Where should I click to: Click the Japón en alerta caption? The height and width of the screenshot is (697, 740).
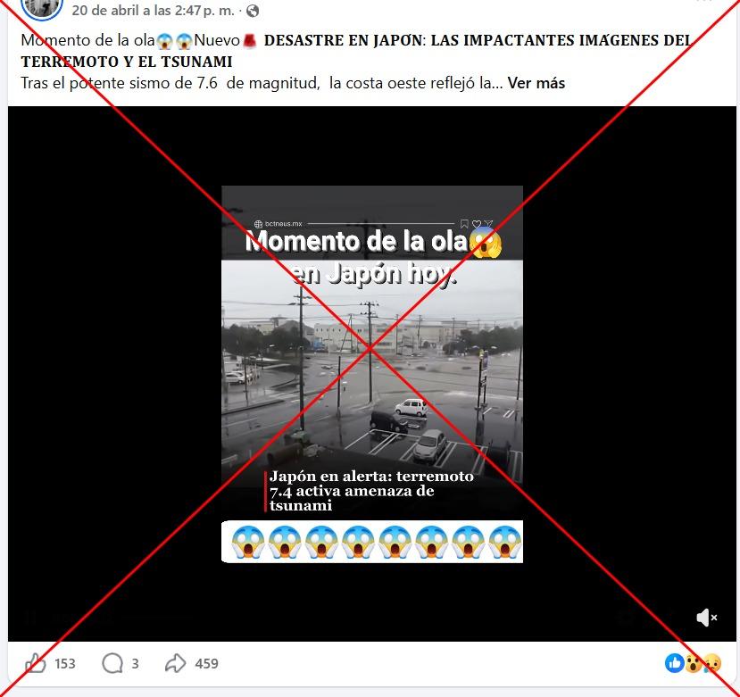tap(371, 491)
